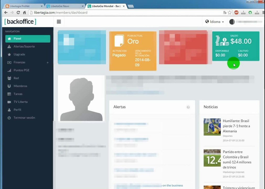This screenshot has width=265, height=189.
Task: Click the 'Marketing e Internet' category label
Action: click(234, 172)
